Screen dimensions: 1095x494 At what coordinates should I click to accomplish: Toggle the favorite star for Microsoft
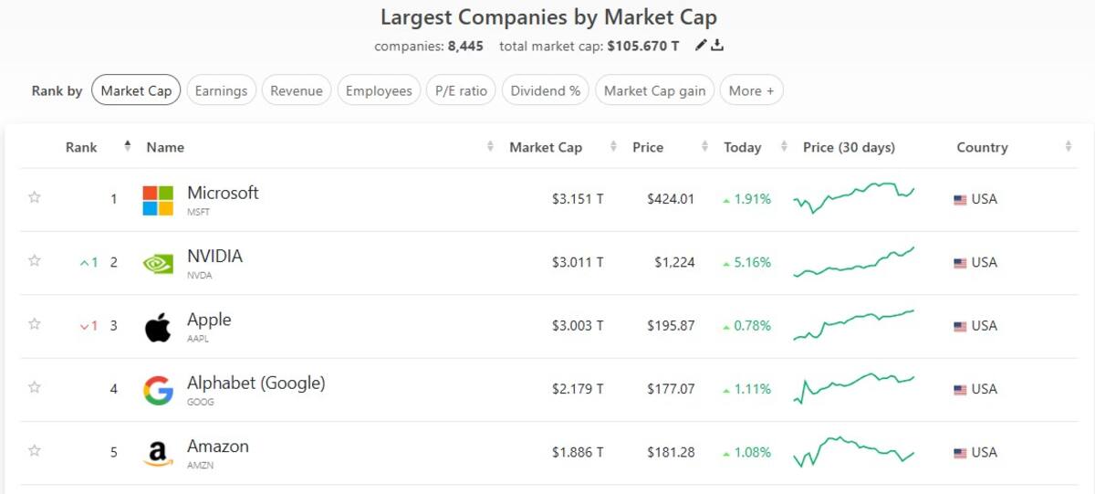click(35, 196)
